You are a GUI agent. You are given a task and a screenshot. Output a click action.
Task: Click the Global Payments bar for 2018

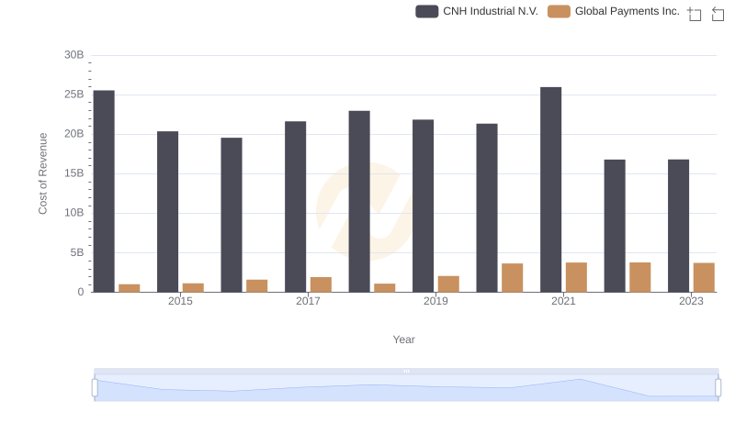[385, 288]
